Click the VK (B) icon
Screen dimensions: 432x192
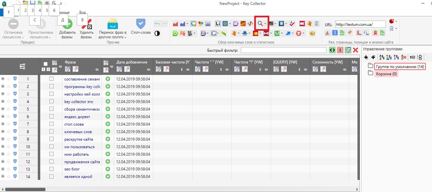coord(281,24)
